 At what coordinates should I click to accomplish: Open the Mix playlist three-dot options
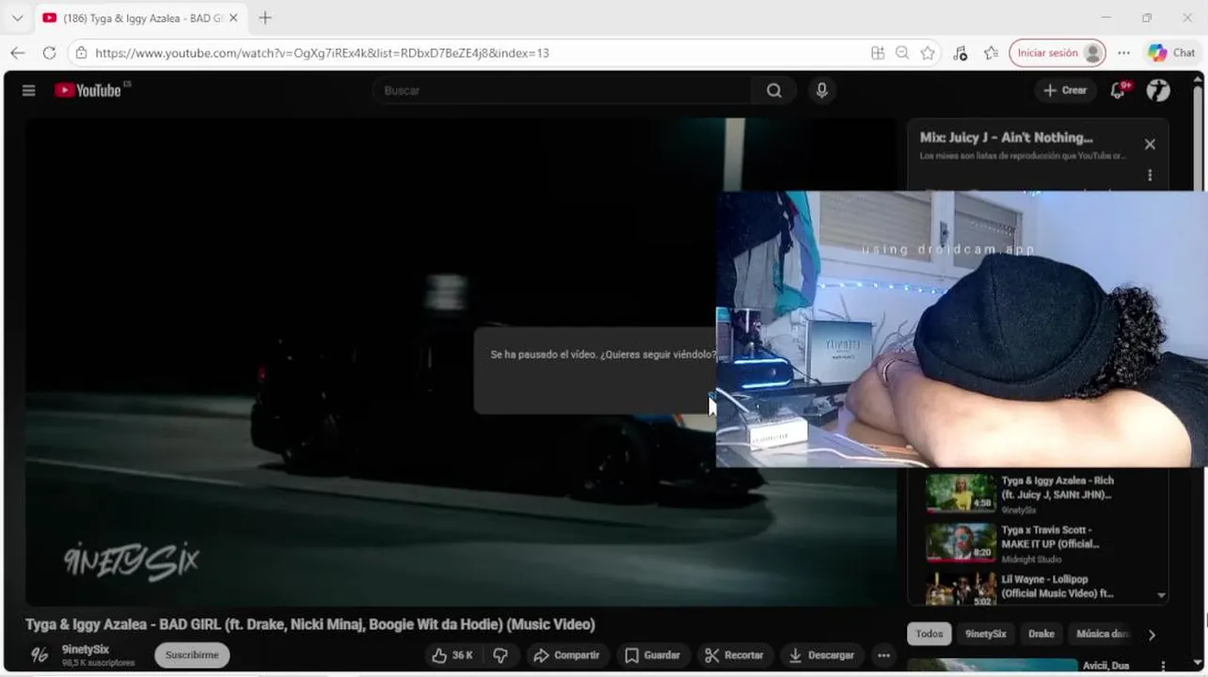pos(1150,175)
